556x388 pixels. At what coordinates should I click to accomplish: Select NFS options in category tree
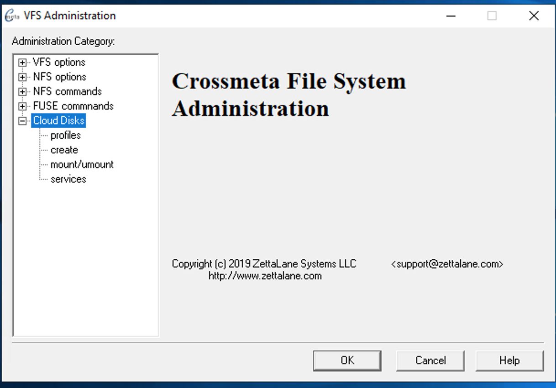point(59,77)
